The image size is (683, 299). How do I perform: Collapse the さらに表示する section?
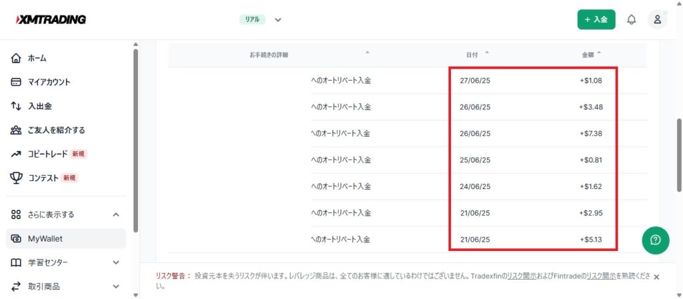point(116,214)
